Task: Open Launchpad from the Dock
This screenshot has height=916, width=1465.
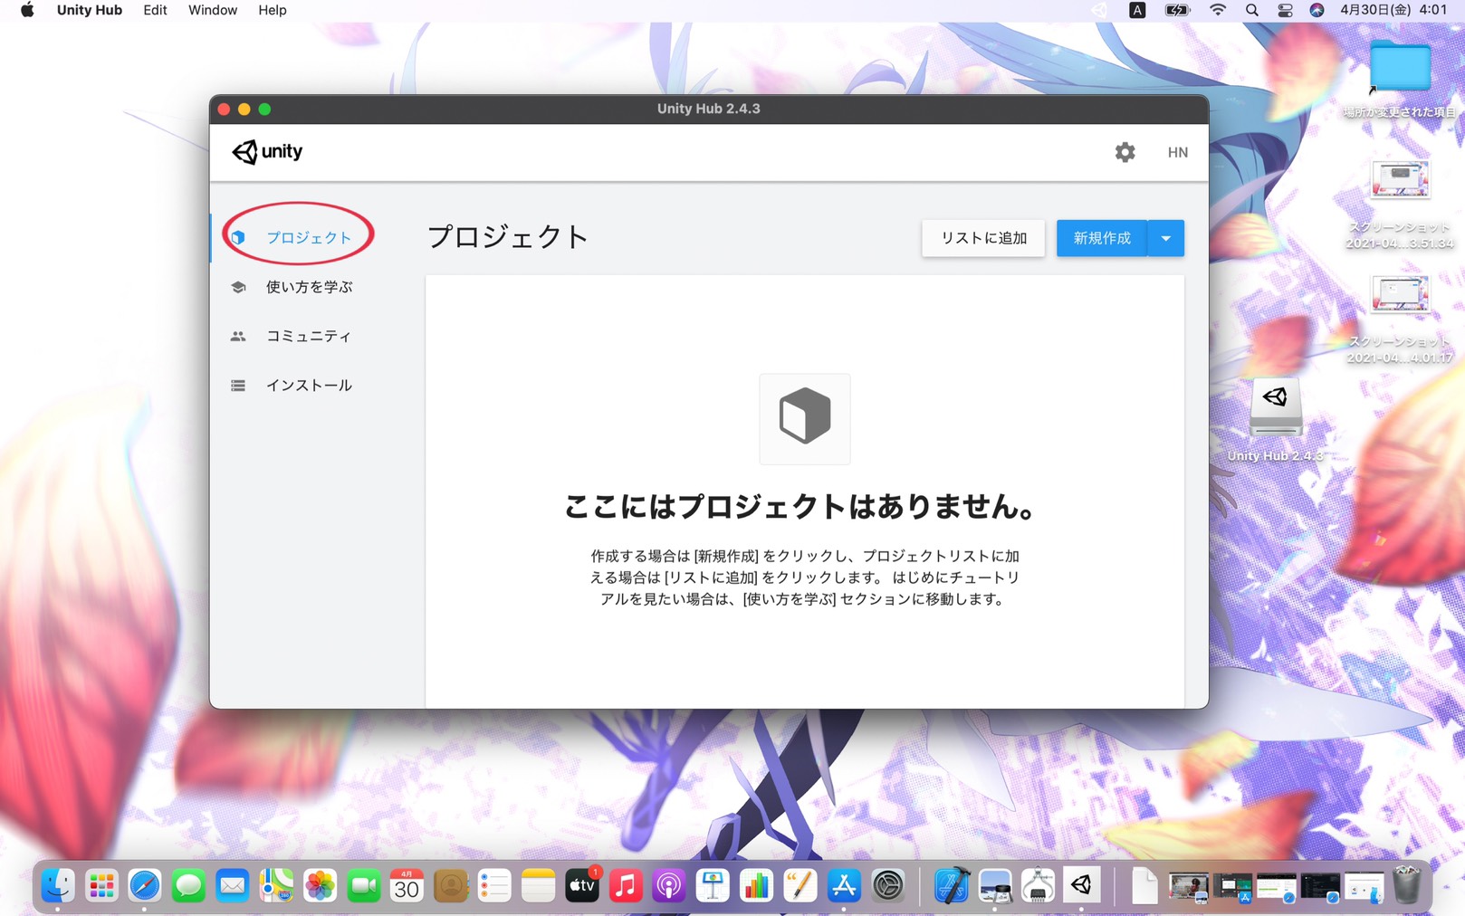Action: [x=101, y=886]
